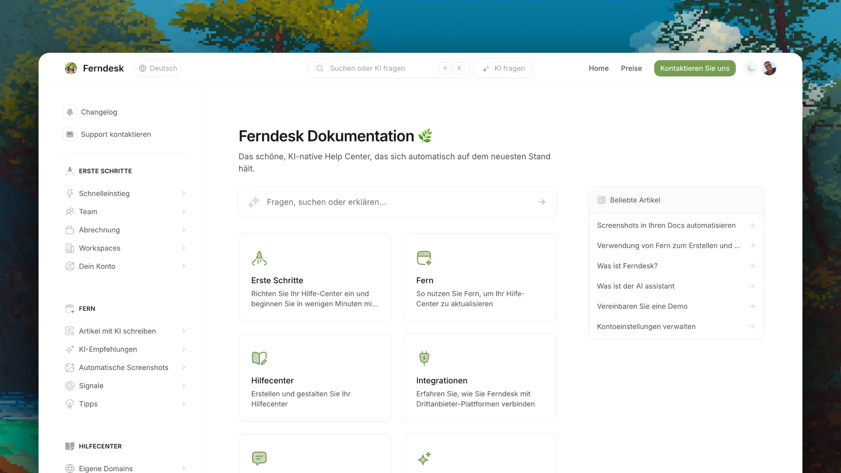Toggle the Beliebte Artikel panel header
Viewport: 841px width, 473px height.
635,200
